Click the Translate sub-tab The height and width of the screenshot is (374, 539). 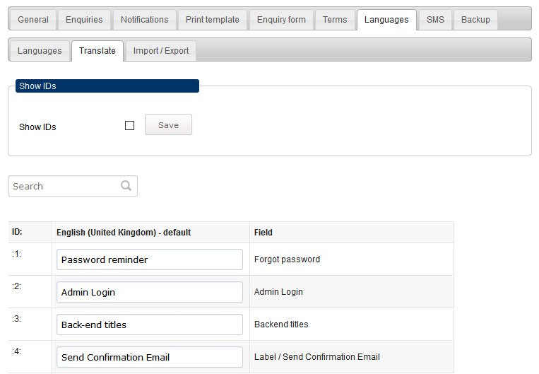[97, 51]
